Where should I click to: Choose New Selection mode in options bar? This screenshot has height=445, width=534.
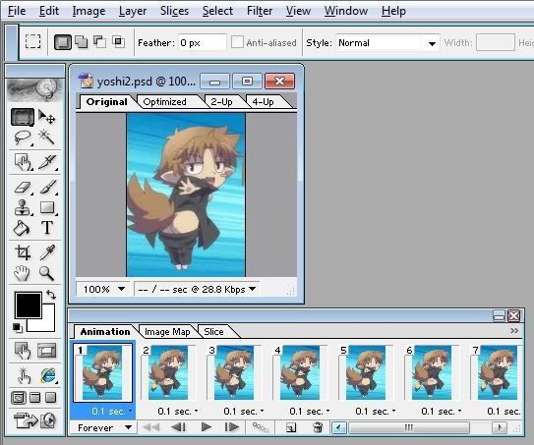(63, 42)
